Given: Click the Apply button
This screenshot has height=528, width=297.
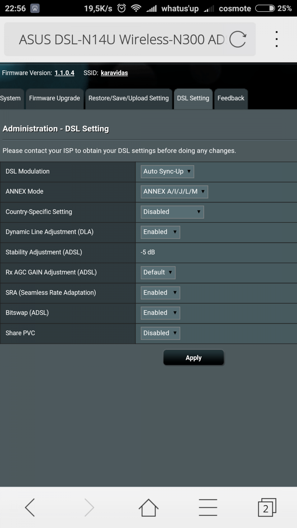Looking at the screenshot, I should point(194,358).
